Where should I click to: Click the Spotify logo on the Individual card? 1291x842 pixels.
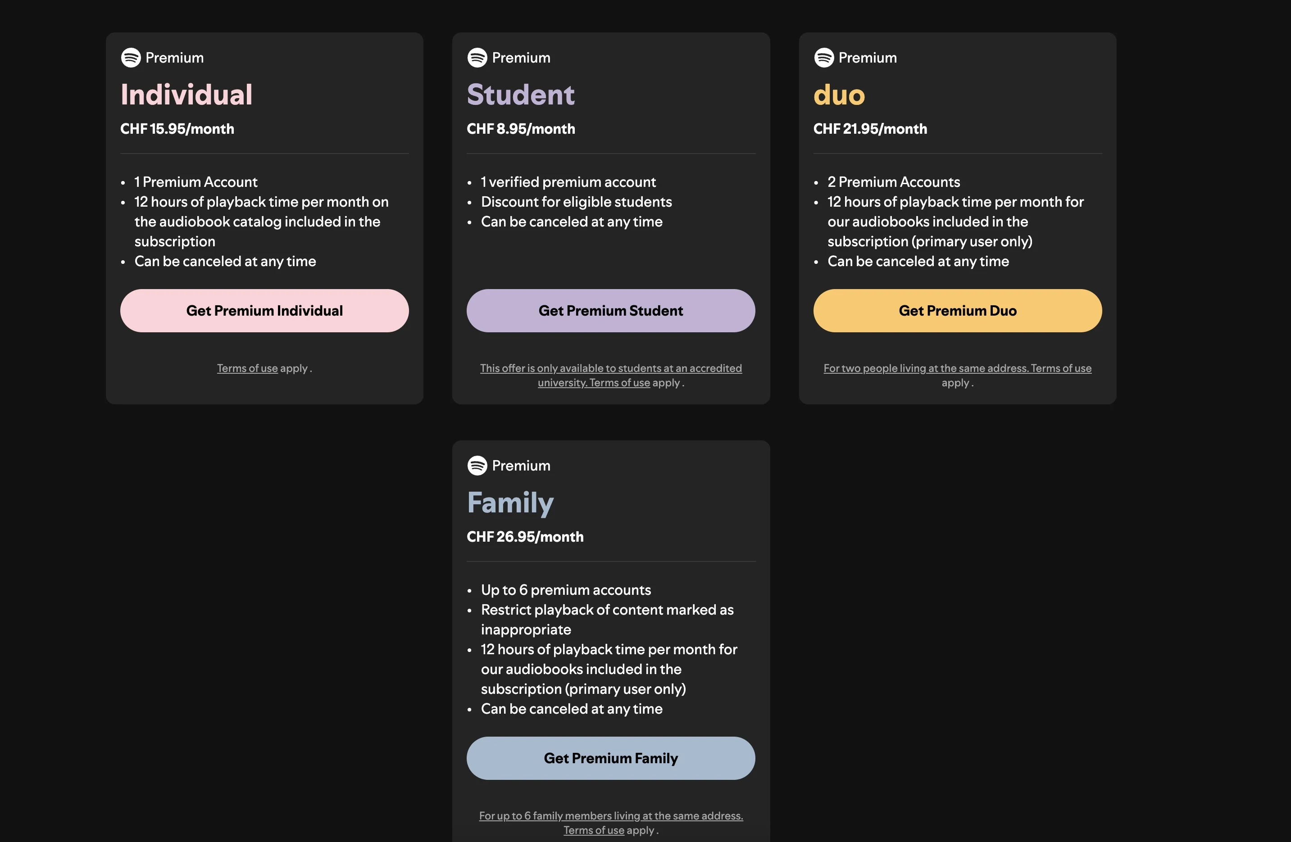pyautogui.click(x=131, y=58)
